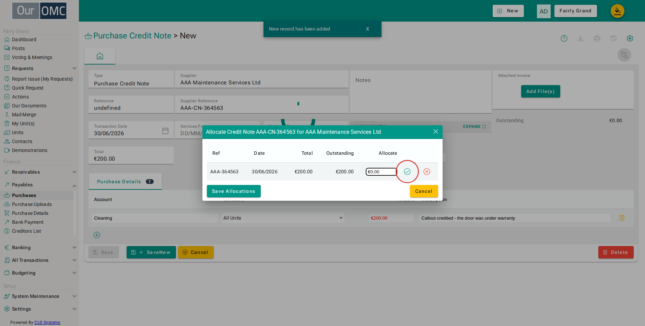Open the history clock icon
This screenshot has height=326, width=645.
click(613, 38)
